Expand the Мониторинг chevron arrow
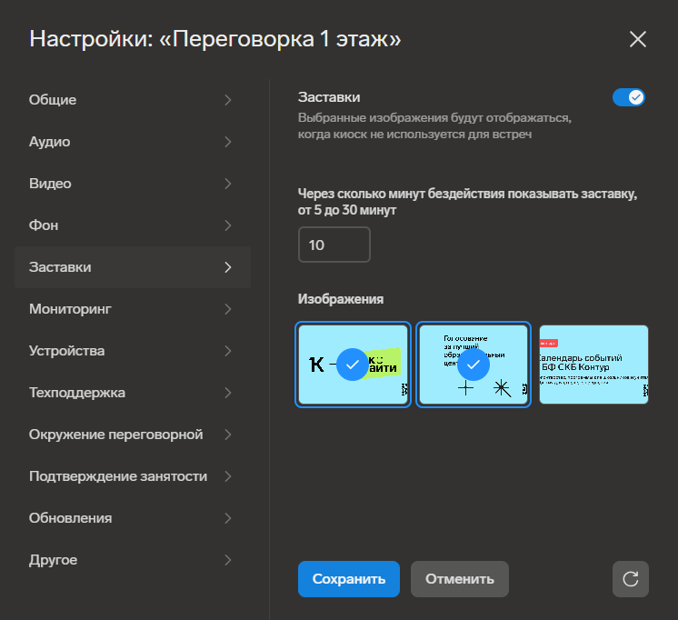Viewport: 678px width, 620px height. 228,309
